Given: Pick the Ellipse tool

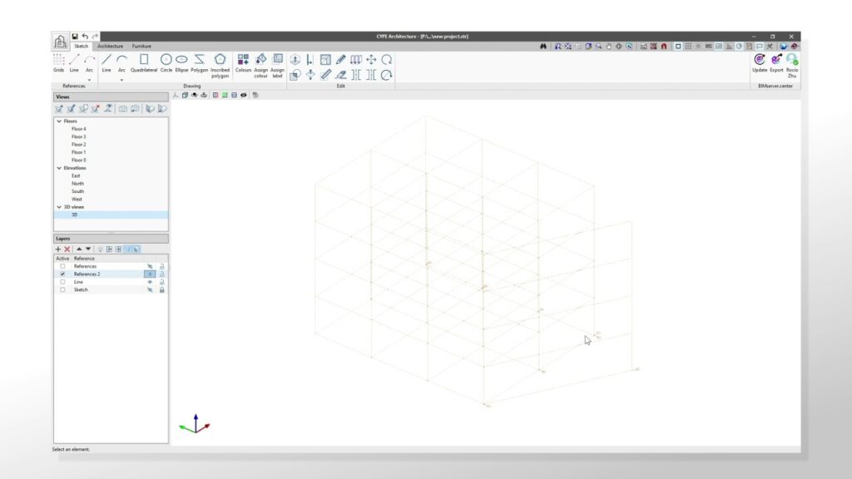Looking at the screenshot, I should tap(181, 62).
